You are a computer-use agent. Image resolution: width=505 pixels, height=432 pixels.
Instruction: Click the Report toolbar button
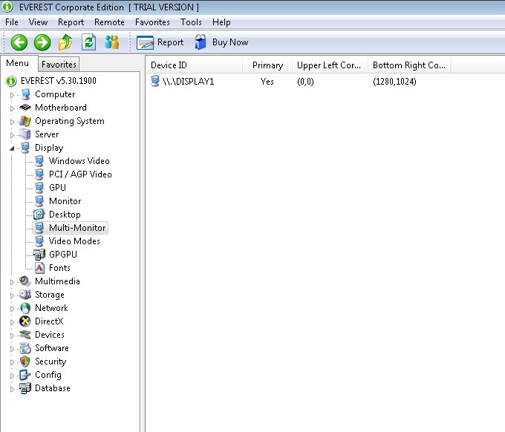click(160, 42)
